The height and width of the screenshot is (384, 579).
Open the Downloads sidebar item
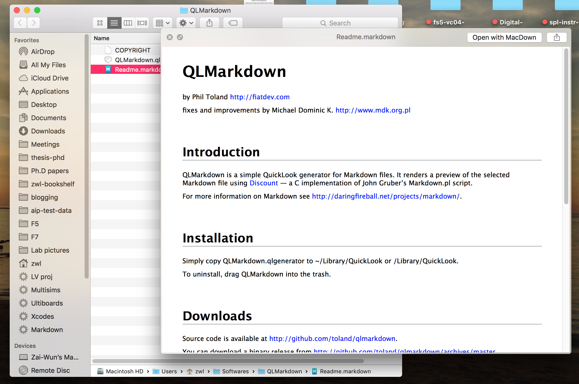click(x=48, y=131)
